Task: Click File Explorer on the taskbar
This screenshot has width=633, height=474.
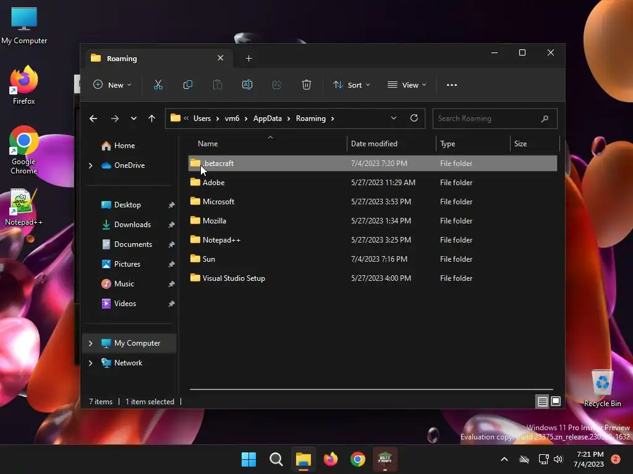Action: tap(303, 459)
